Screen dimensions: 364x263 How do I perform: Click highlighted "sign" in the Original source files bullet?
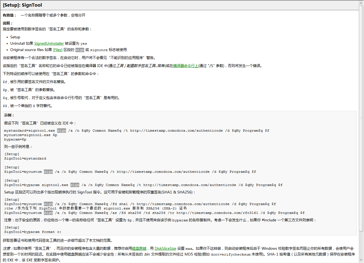80,50
